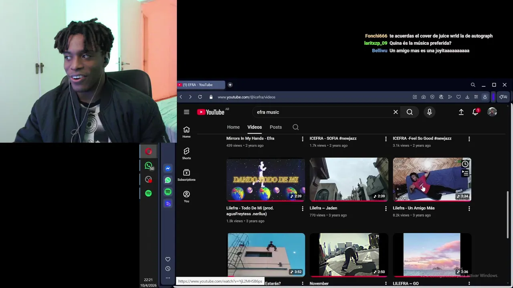Viewport: 513px width, 288px height.
Task: Take a snapshot with the camera icon
Action: pyautogui.click(x=424, y=97)
